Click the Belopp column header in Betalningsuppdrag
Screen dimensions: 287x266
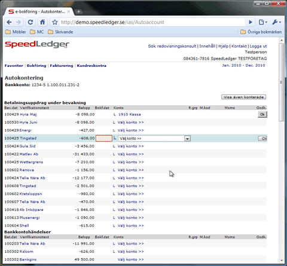(84, 108)
